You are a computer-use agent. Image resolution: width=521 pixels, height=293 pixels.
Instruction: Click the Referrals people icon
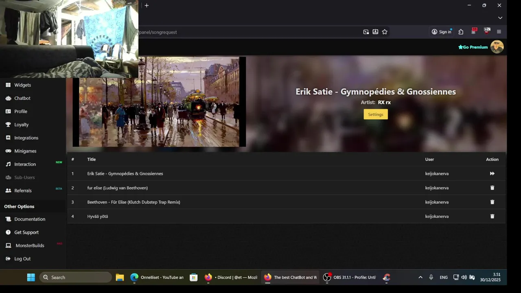click(x=8, y=190)
